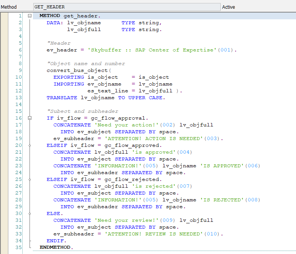Click line number 16 in the gutter
This screenshot has width=296, height=254.
point(19,118)
